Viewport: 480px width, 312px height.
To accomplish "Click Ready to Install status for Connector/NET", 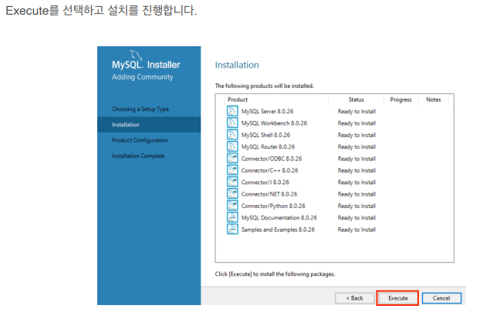I will point(357,194).
